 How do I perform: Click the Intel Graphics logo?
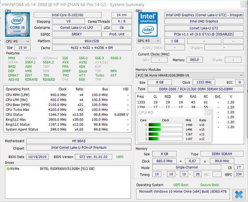[148, 24]
